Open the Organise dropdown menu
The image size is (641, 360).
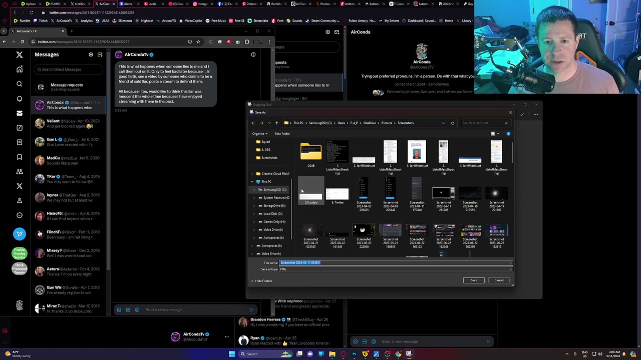tap(259, 133)
